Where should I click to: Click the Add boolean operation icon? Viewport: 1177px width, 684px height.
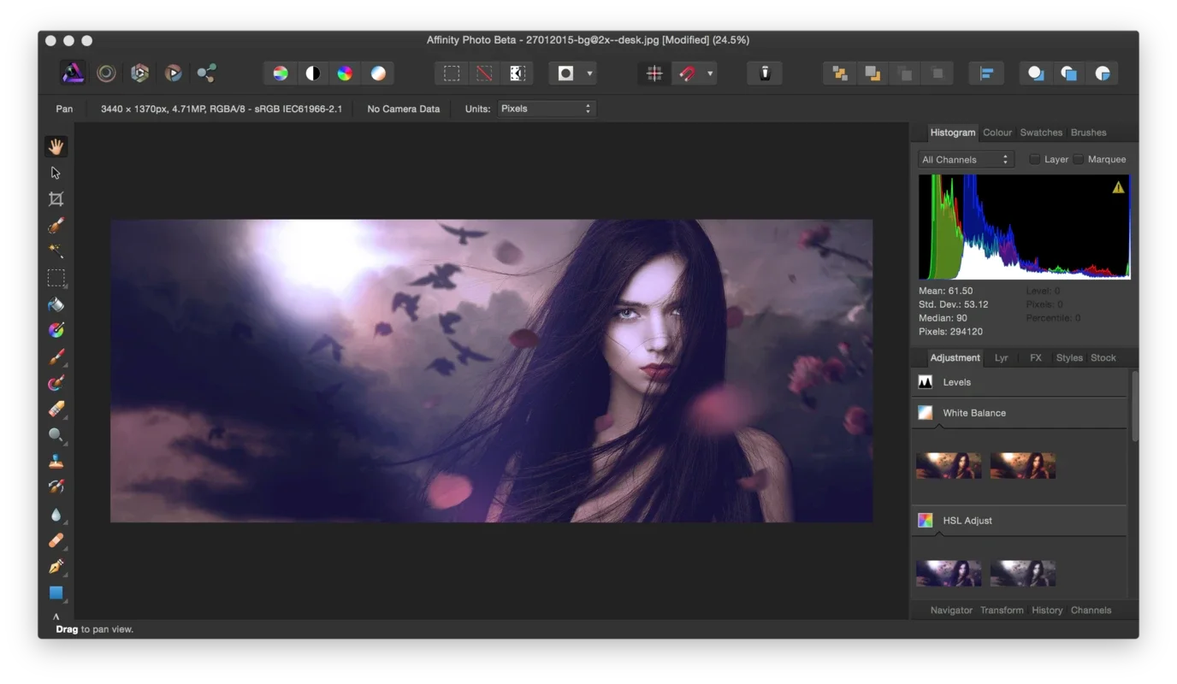pos(1036,74)
